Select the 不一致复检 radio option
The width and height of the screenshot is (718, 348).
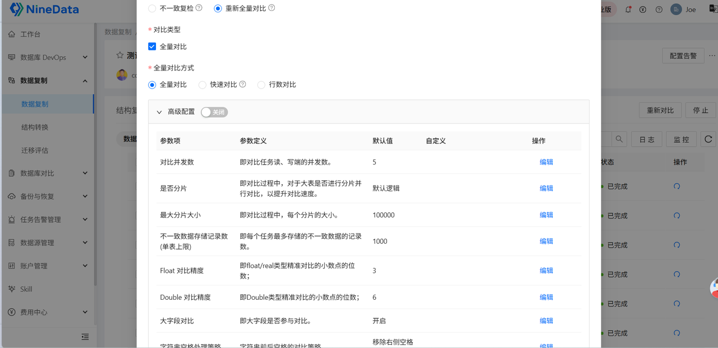point(152,8)
